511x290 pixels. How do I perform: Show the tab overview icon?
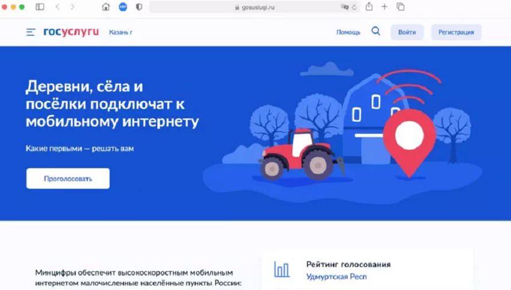tap(401, 7)
